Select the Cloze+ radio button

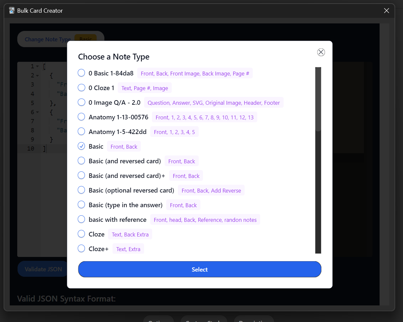coord(81,248)
